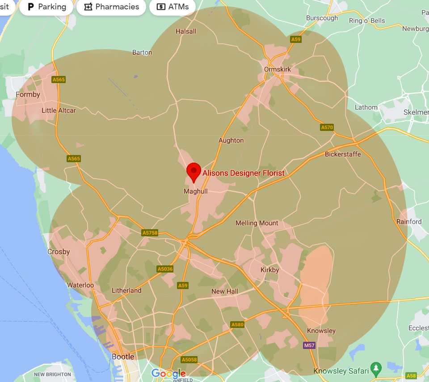Click the A59 road shield near Ormskirk
The width and height of the screenshot is (429, 382).
296,39
